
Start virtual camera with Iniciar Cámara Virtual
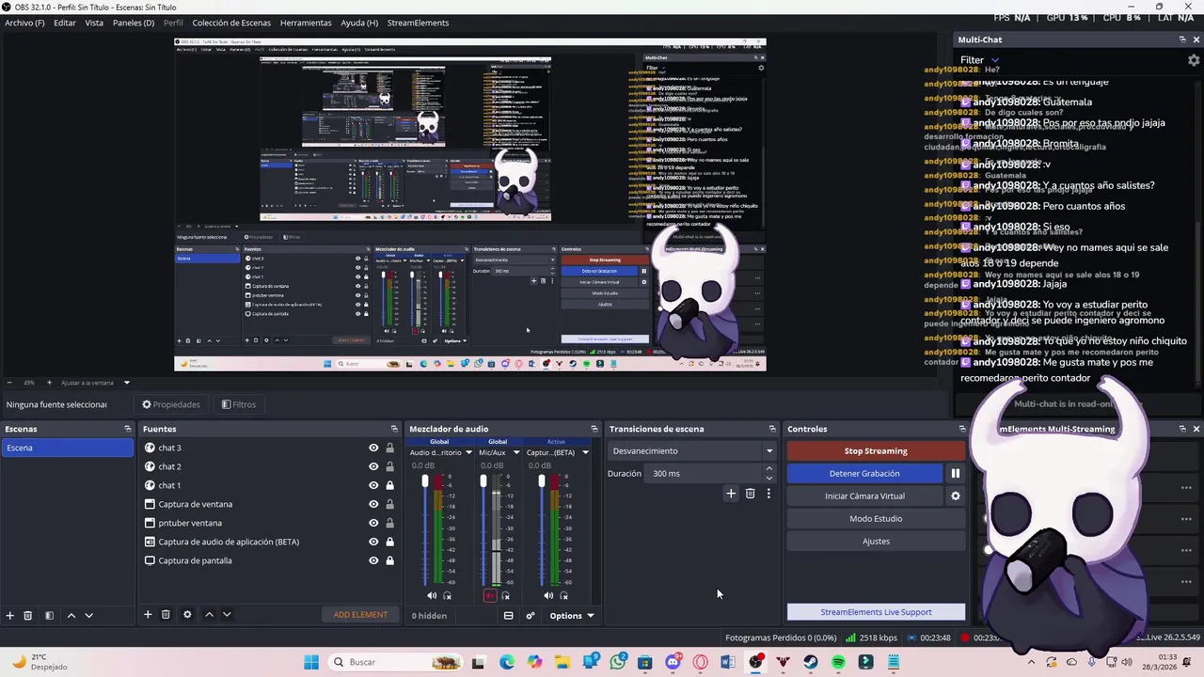pos(864,496)
